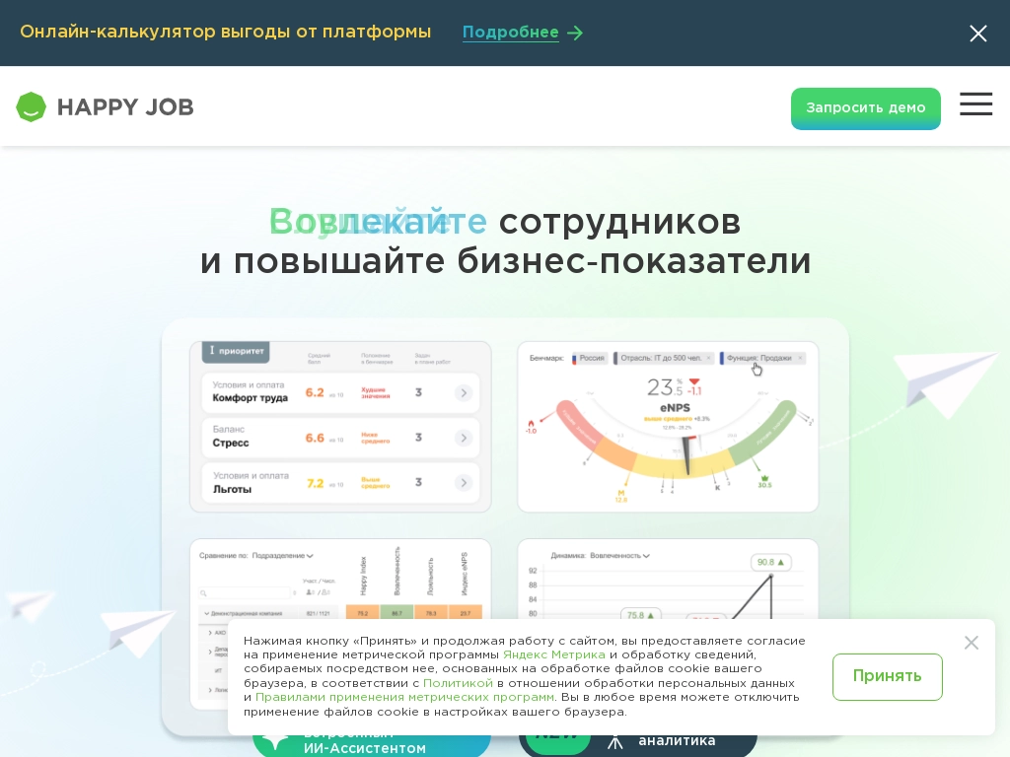The height and width of the screenshot is (757, 1010).
Task: Toggle the Россия benchmark chip
Action: click(x=591, y=358)
